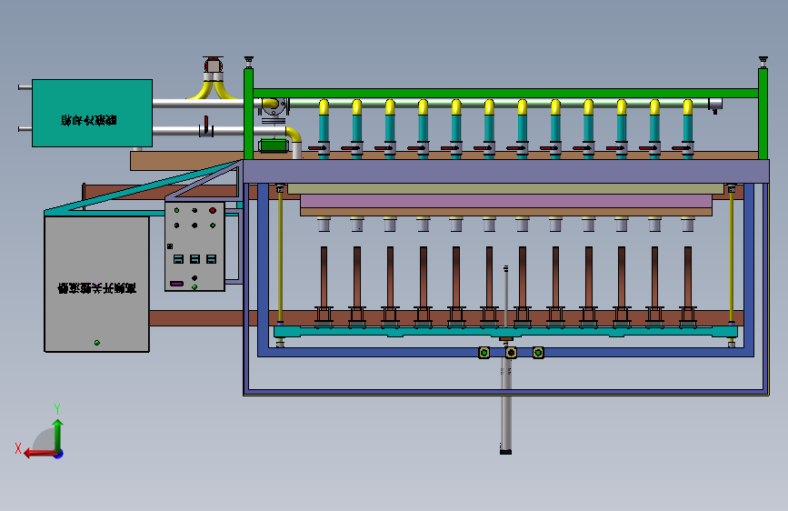Viewport: 788px width, 511px height.
Task: Select the red-handled valve on lower horizontal pipe
Action: [206, 126]
